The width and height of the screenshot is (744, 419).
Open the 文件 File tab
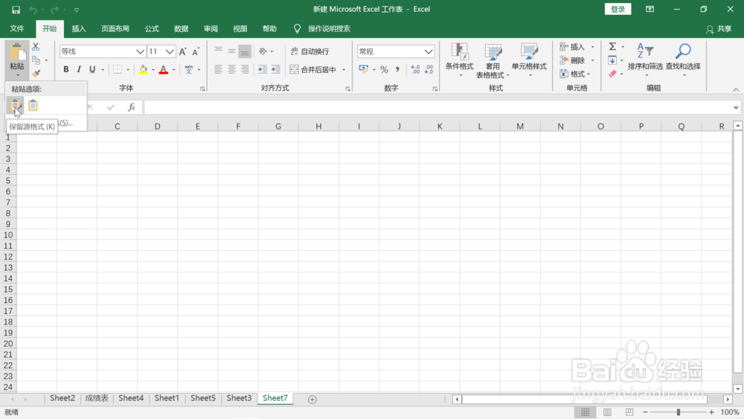[x=17, y=28]
